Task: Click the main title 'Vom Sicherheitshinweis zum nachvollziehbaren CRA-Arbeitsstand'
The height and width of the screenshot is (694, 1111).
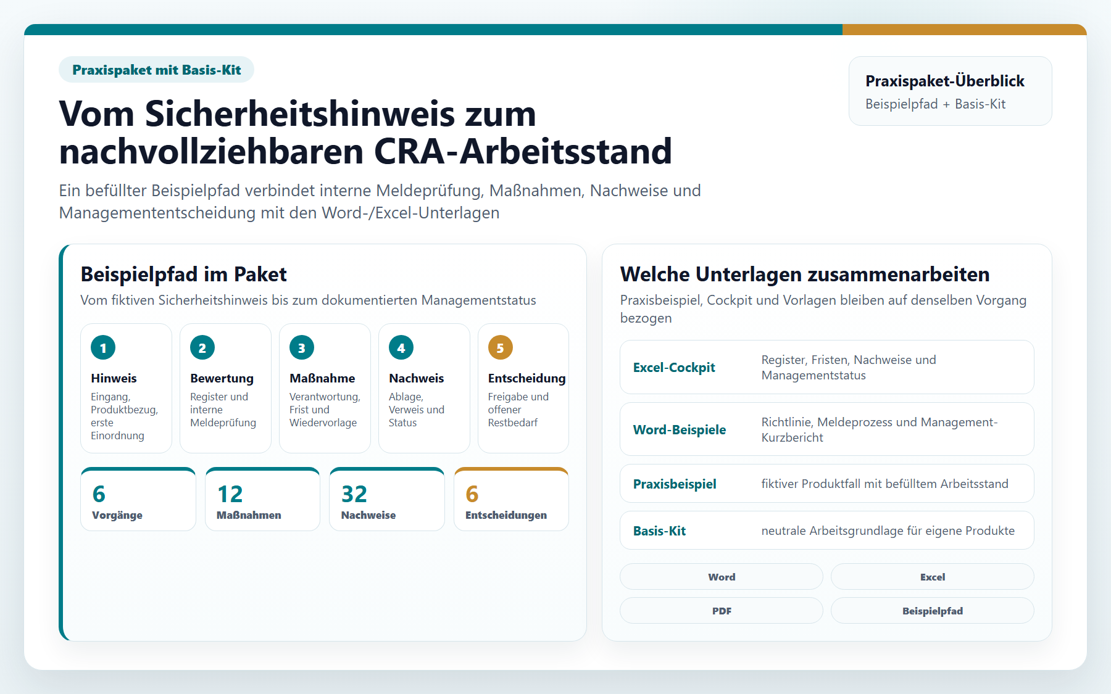Action: [365, 133]
